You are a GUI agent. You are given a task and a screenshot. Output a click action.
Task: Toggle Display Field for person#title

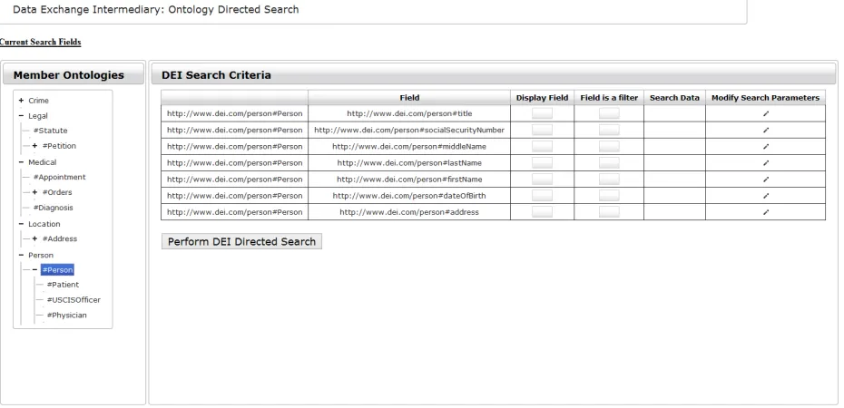[542, 113]
